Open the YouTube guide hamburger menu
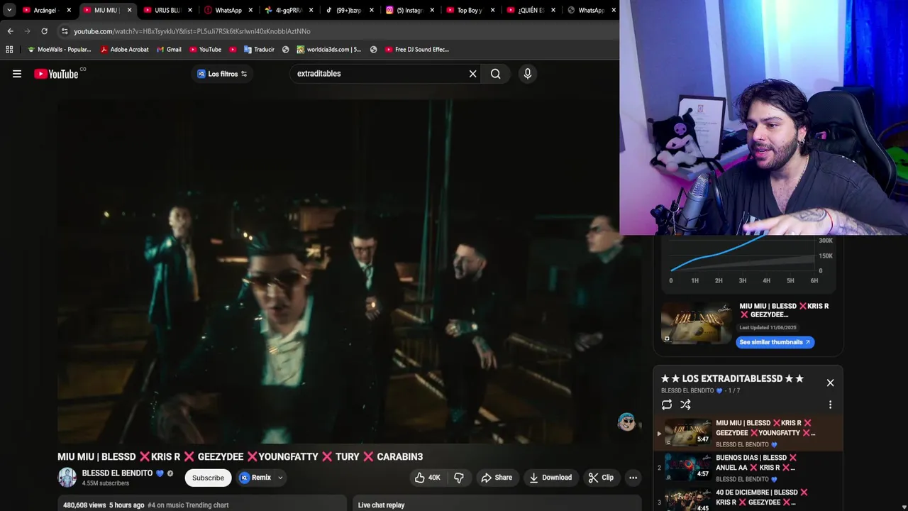 [x=17, y=74]
